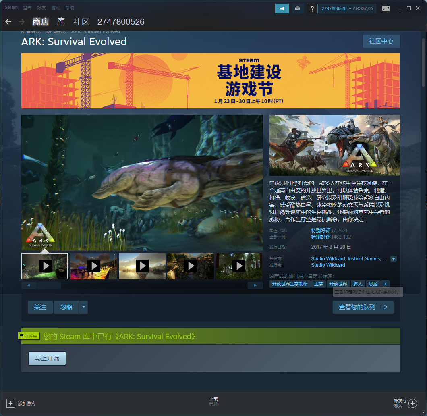Click the ARK: Survival Evolved breadcrumb
The width and height of the screenshot is (427, 416).
[95, 32]
